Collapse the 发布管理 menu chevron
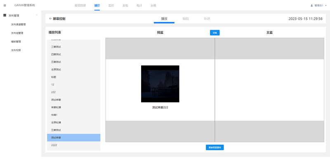330x161 pixels. 37,15
